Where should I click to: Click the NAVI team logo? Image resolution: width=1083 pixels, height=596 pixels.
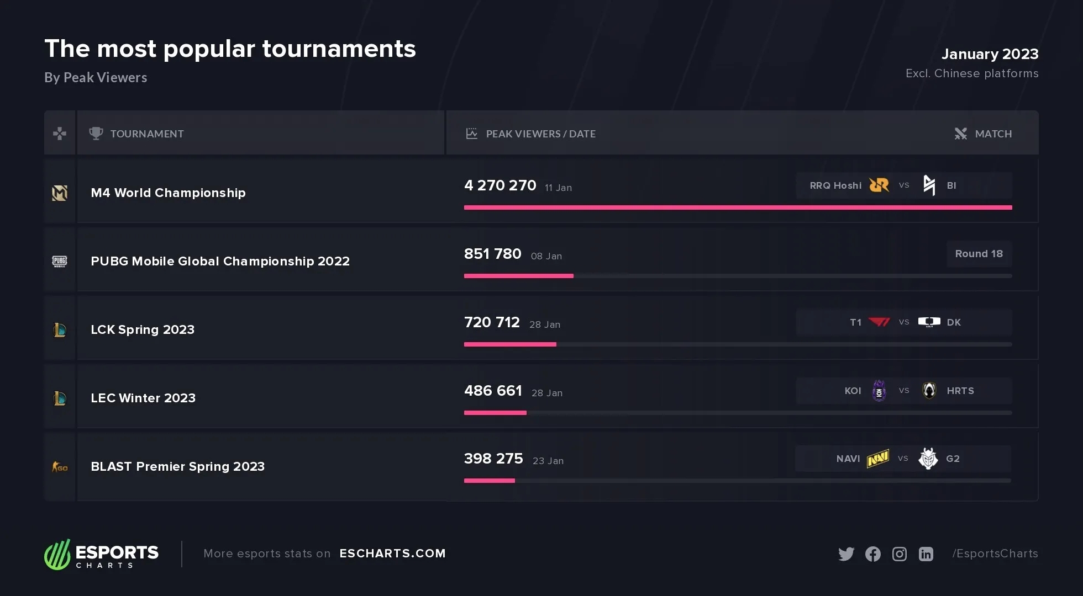pyautogui.click(x=877, y=459)
